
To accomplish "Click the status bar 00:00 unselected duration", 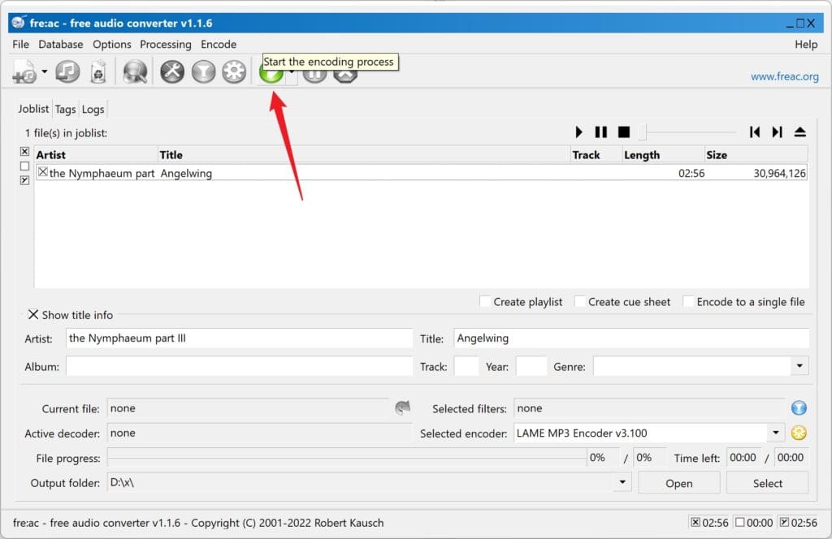I will 754,523.
